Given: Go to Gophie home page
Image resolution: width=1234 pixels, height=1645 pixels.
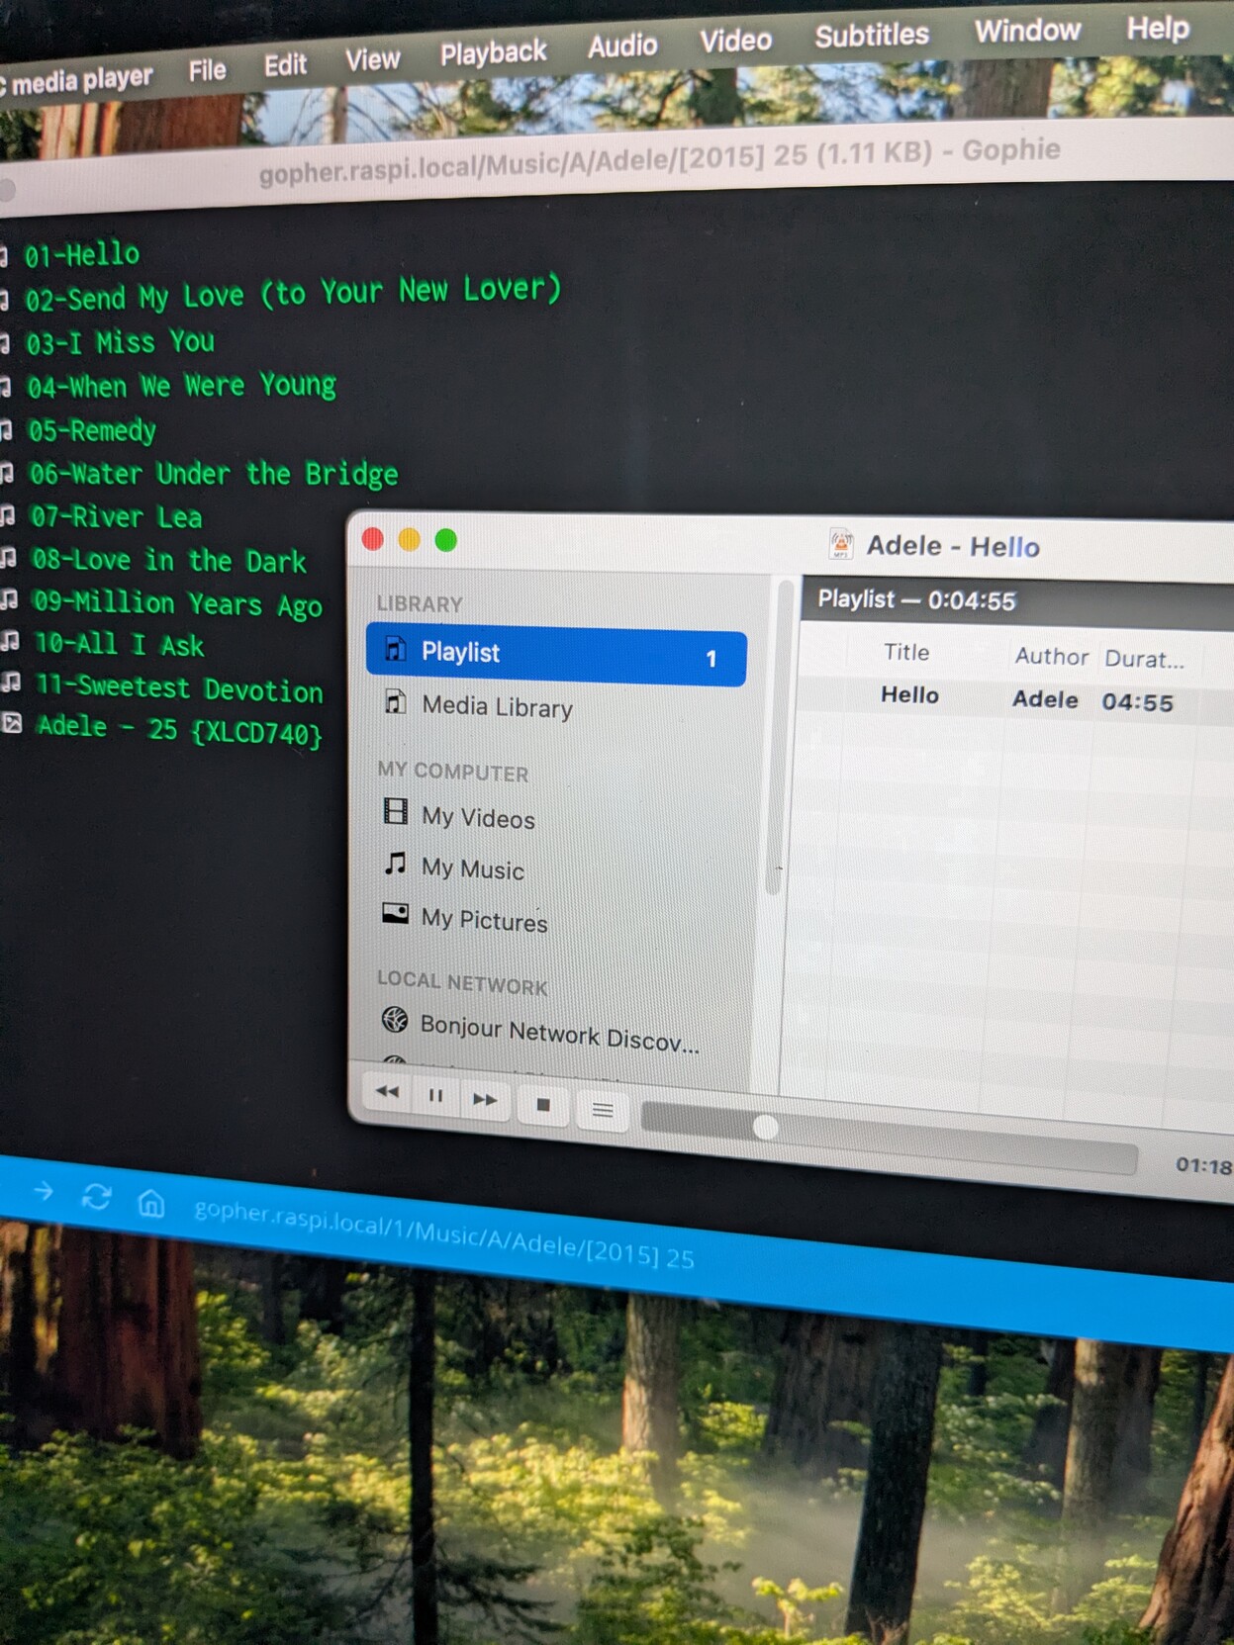Looking at the screenshot, I should click(150, 1203).
